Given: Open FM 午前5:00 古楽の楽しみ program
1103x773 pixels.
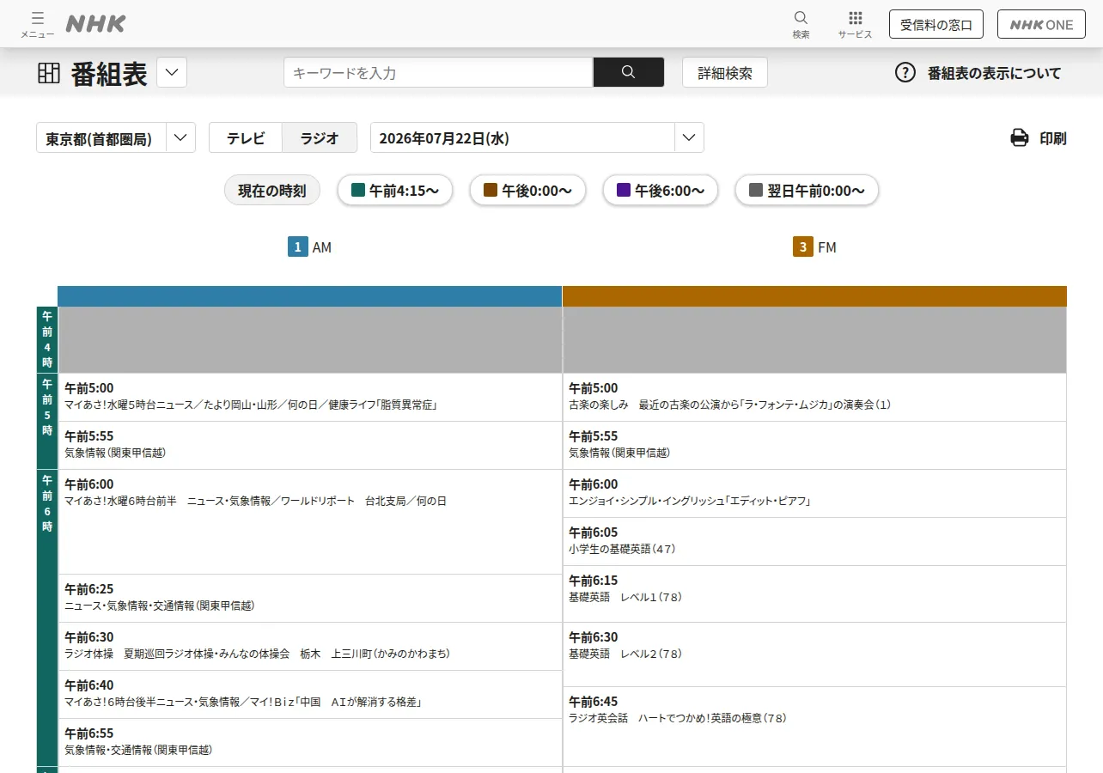Looking at the screenshot, I should (x=814, y=397).
